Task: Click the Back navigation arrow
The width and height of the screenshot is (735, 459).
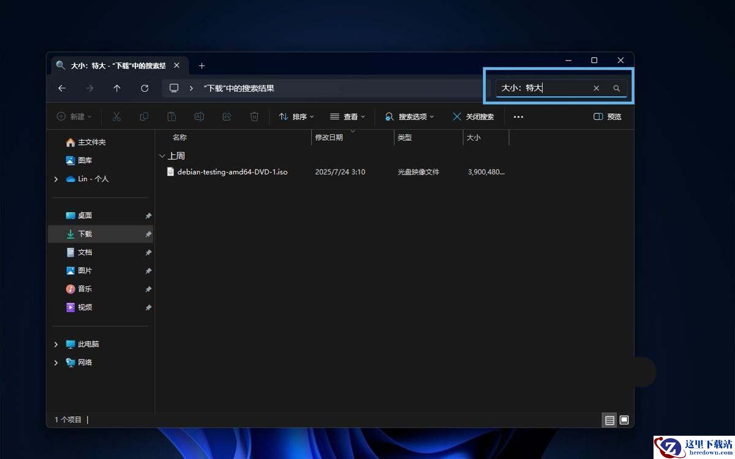Action: pyautogui.click(x=62, y=88)
